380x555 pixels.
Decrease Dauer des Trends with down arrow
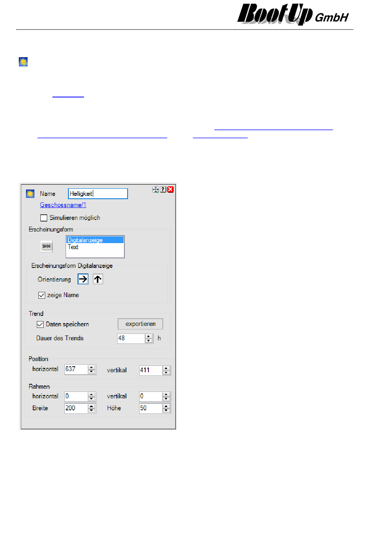pyautogui.click(x=149, y=341)
